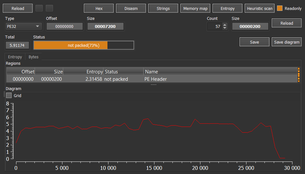Switch to the Bytes tab
The image size is (305, 174).
33,57
